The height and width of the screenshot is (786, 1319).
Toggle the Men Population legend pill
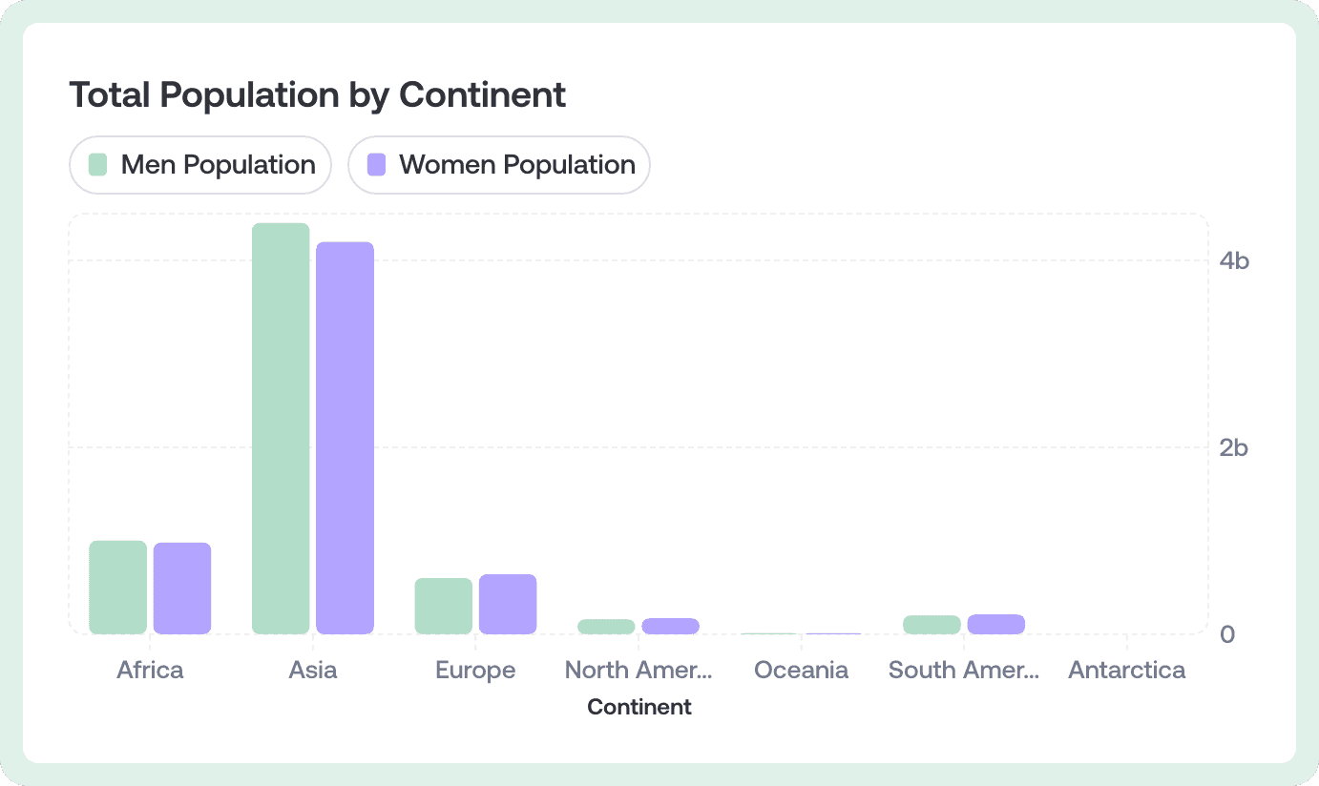tap(200, 165)
